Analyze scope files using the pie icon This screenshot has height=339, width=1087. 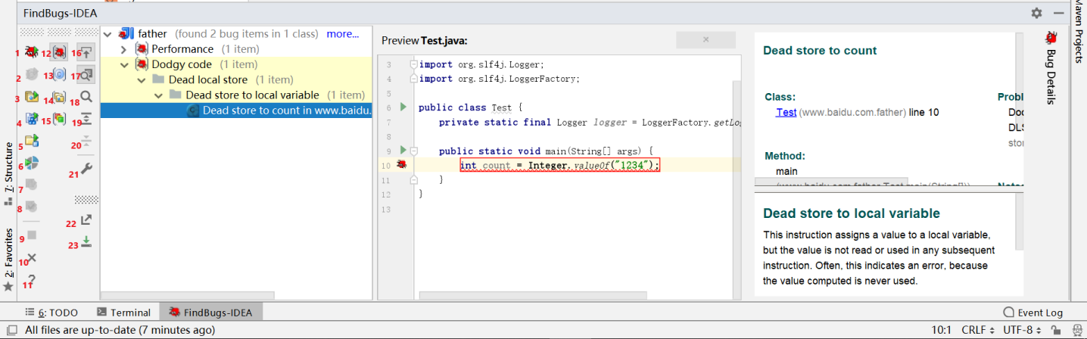32,163
